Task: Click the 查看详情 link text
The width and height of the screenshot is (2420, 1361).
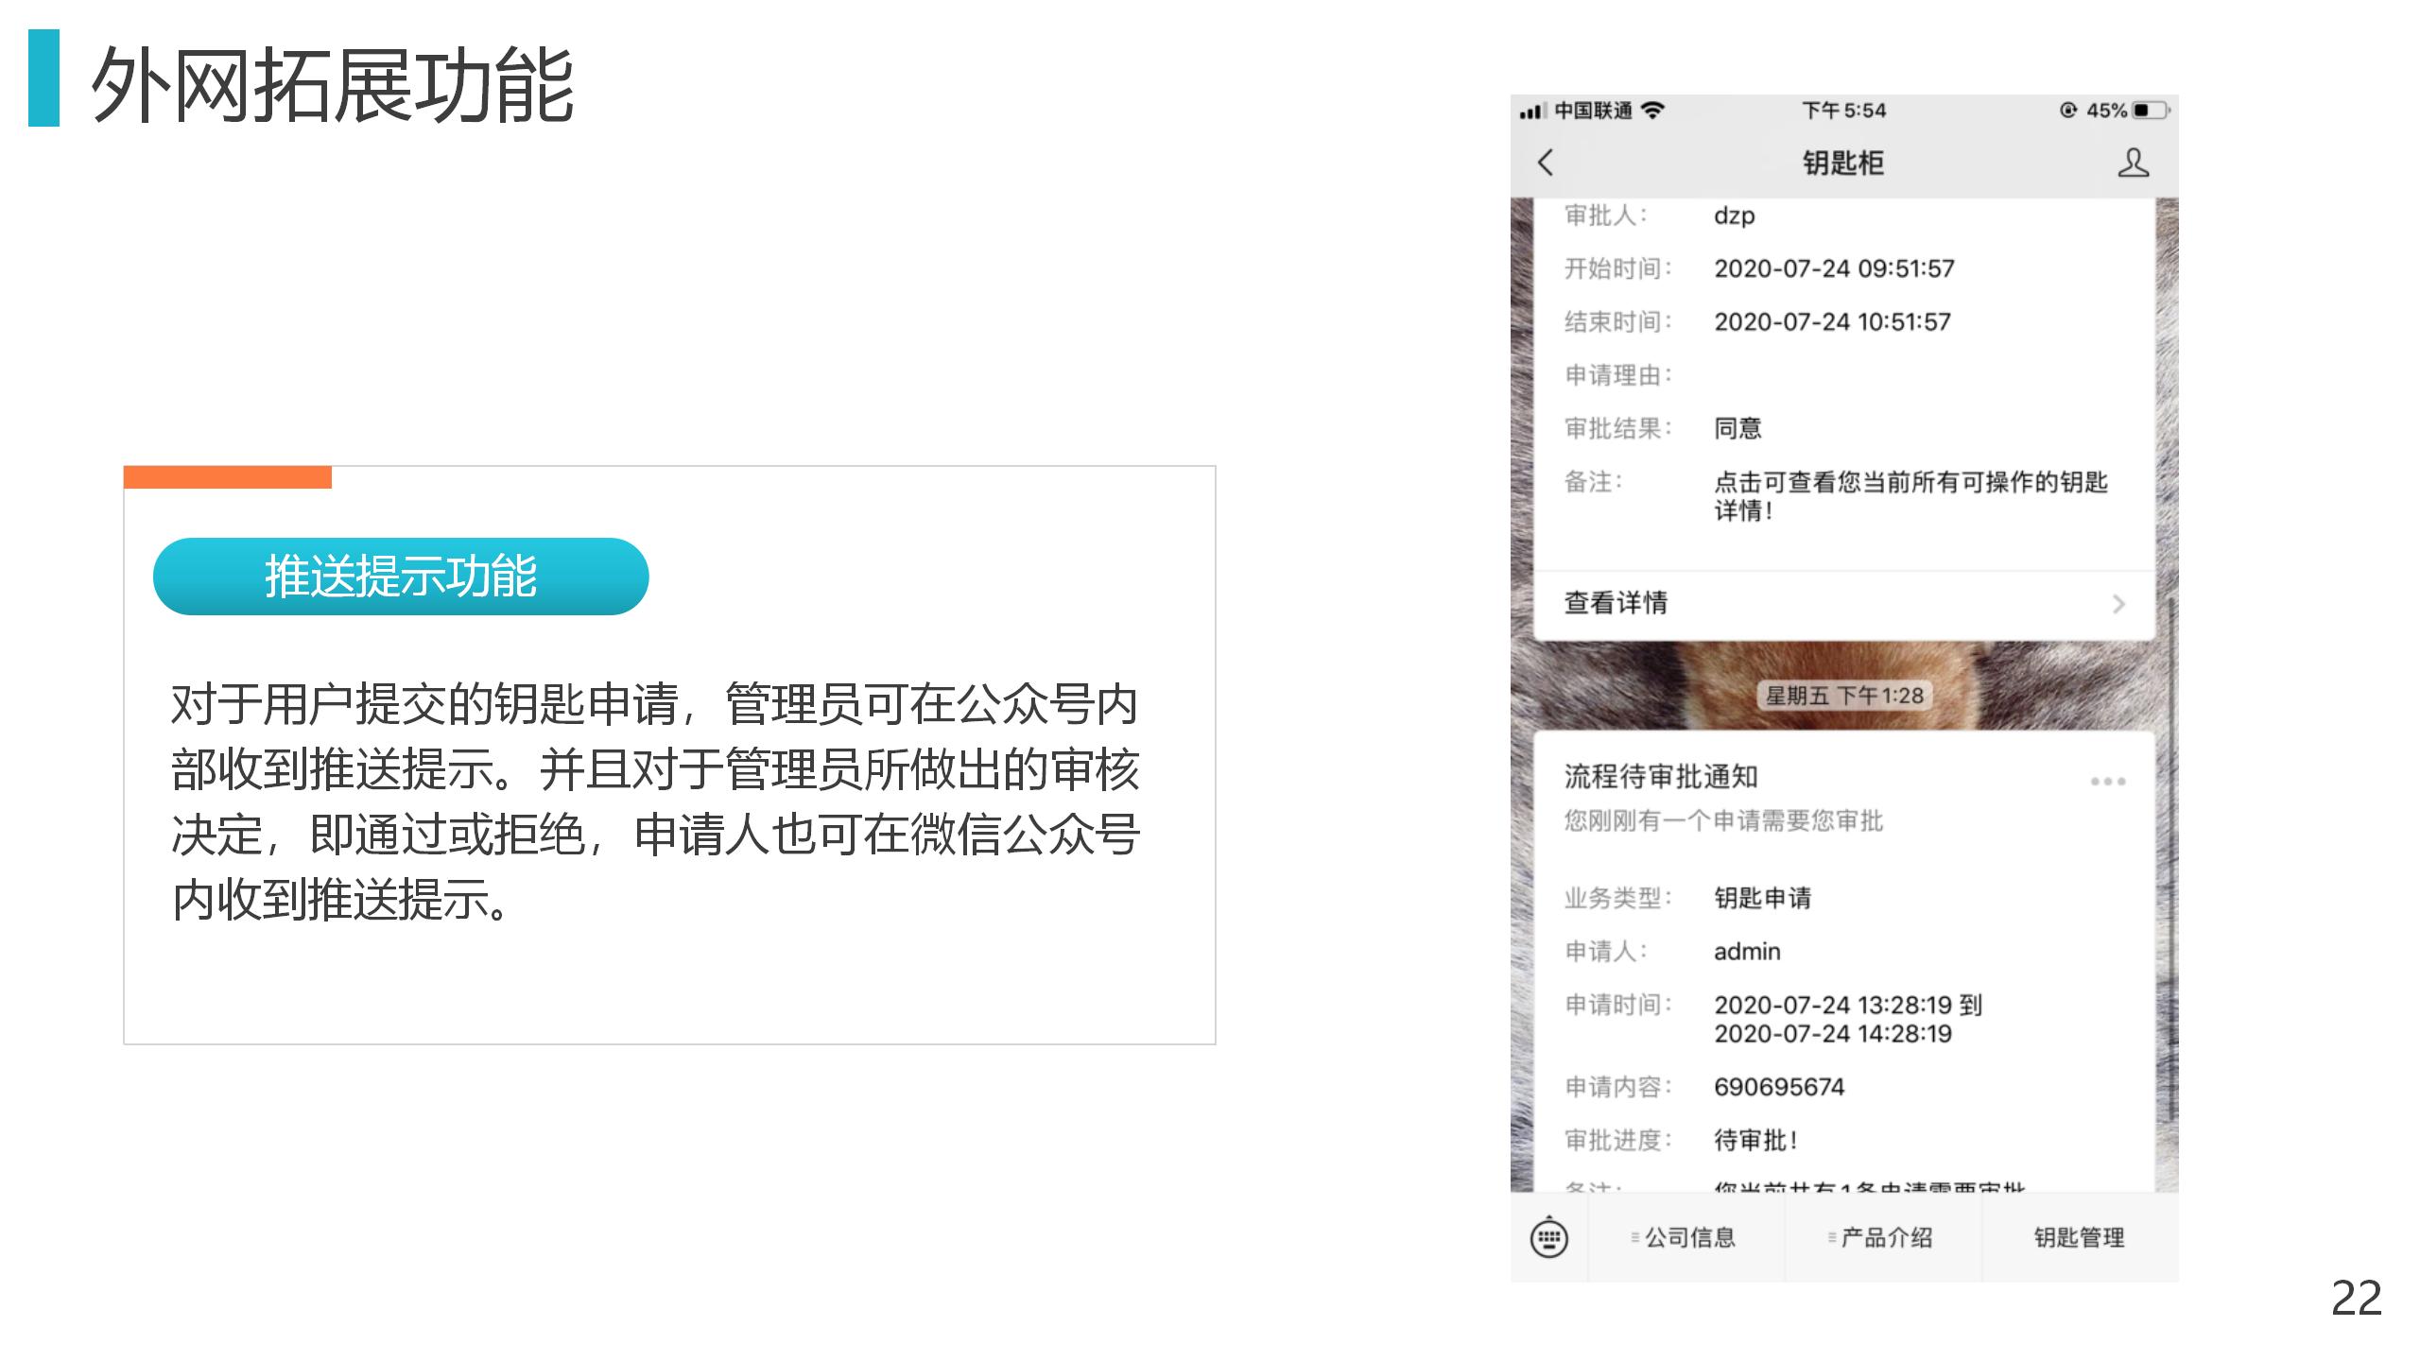Action: click(x=1616, y=603)
